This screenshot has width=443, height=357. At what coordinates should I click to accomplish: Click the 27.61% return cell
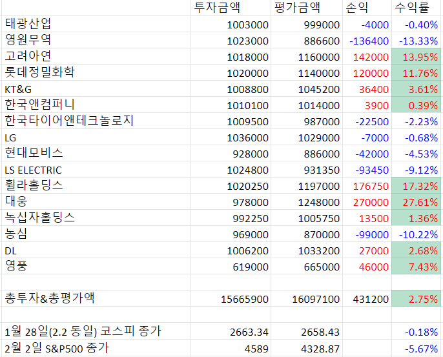(x=416, y=201)
